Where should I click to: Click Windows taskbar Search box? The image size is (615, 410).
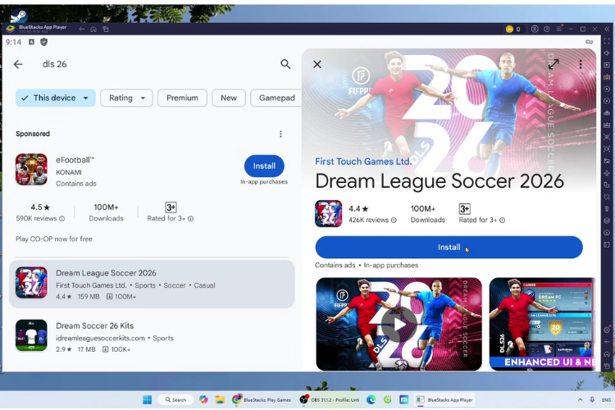coord(175,400)
